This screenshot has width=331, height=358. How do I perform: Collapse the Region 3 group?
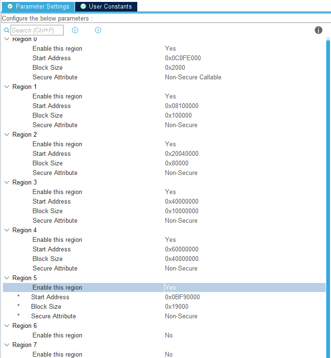[7, 182]
